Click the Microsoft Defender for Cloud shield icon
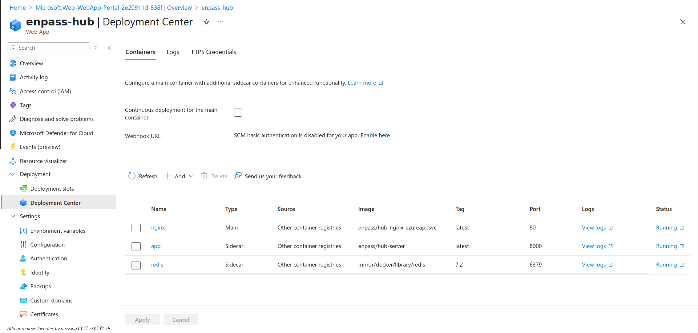The height and width of the screenshot is (333, 698). coord(13,133)
